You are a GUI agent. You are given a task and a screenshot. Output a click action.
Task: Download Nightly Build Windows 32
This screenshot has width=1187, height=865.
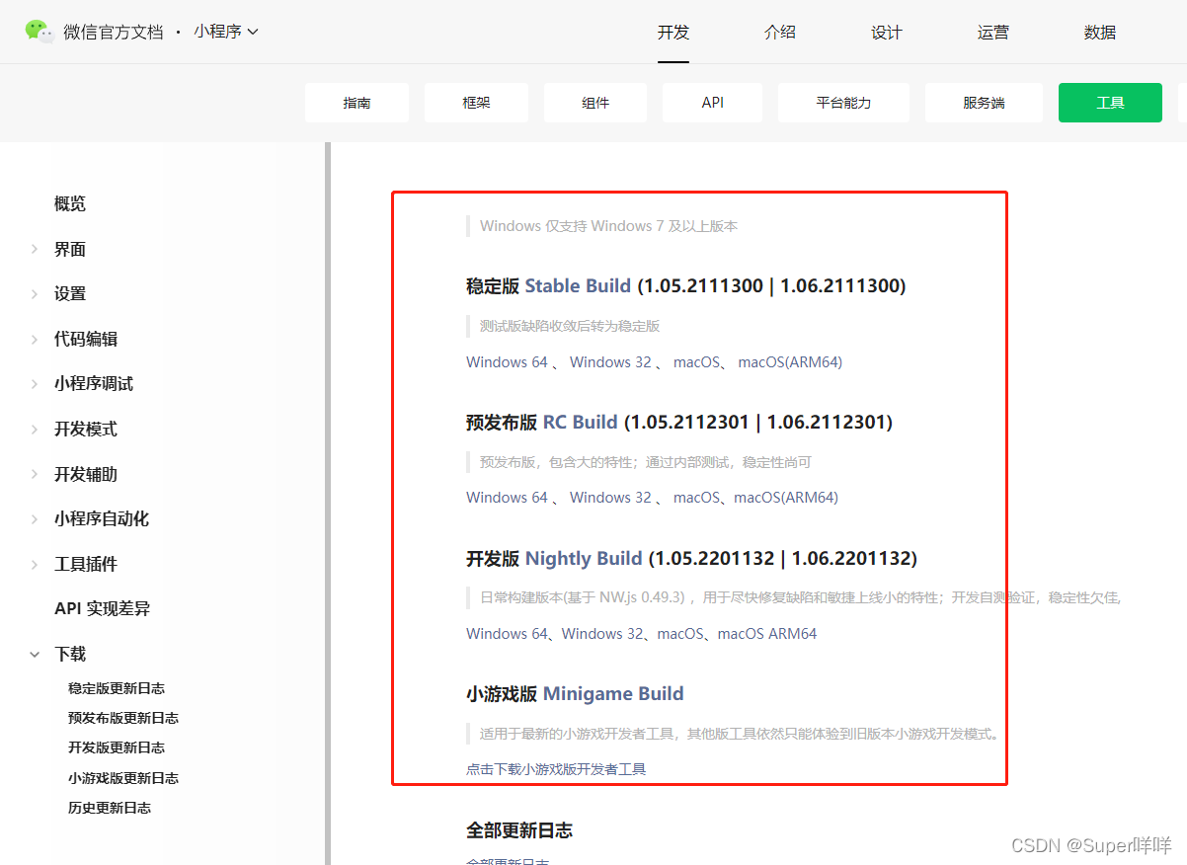[602, 634]
